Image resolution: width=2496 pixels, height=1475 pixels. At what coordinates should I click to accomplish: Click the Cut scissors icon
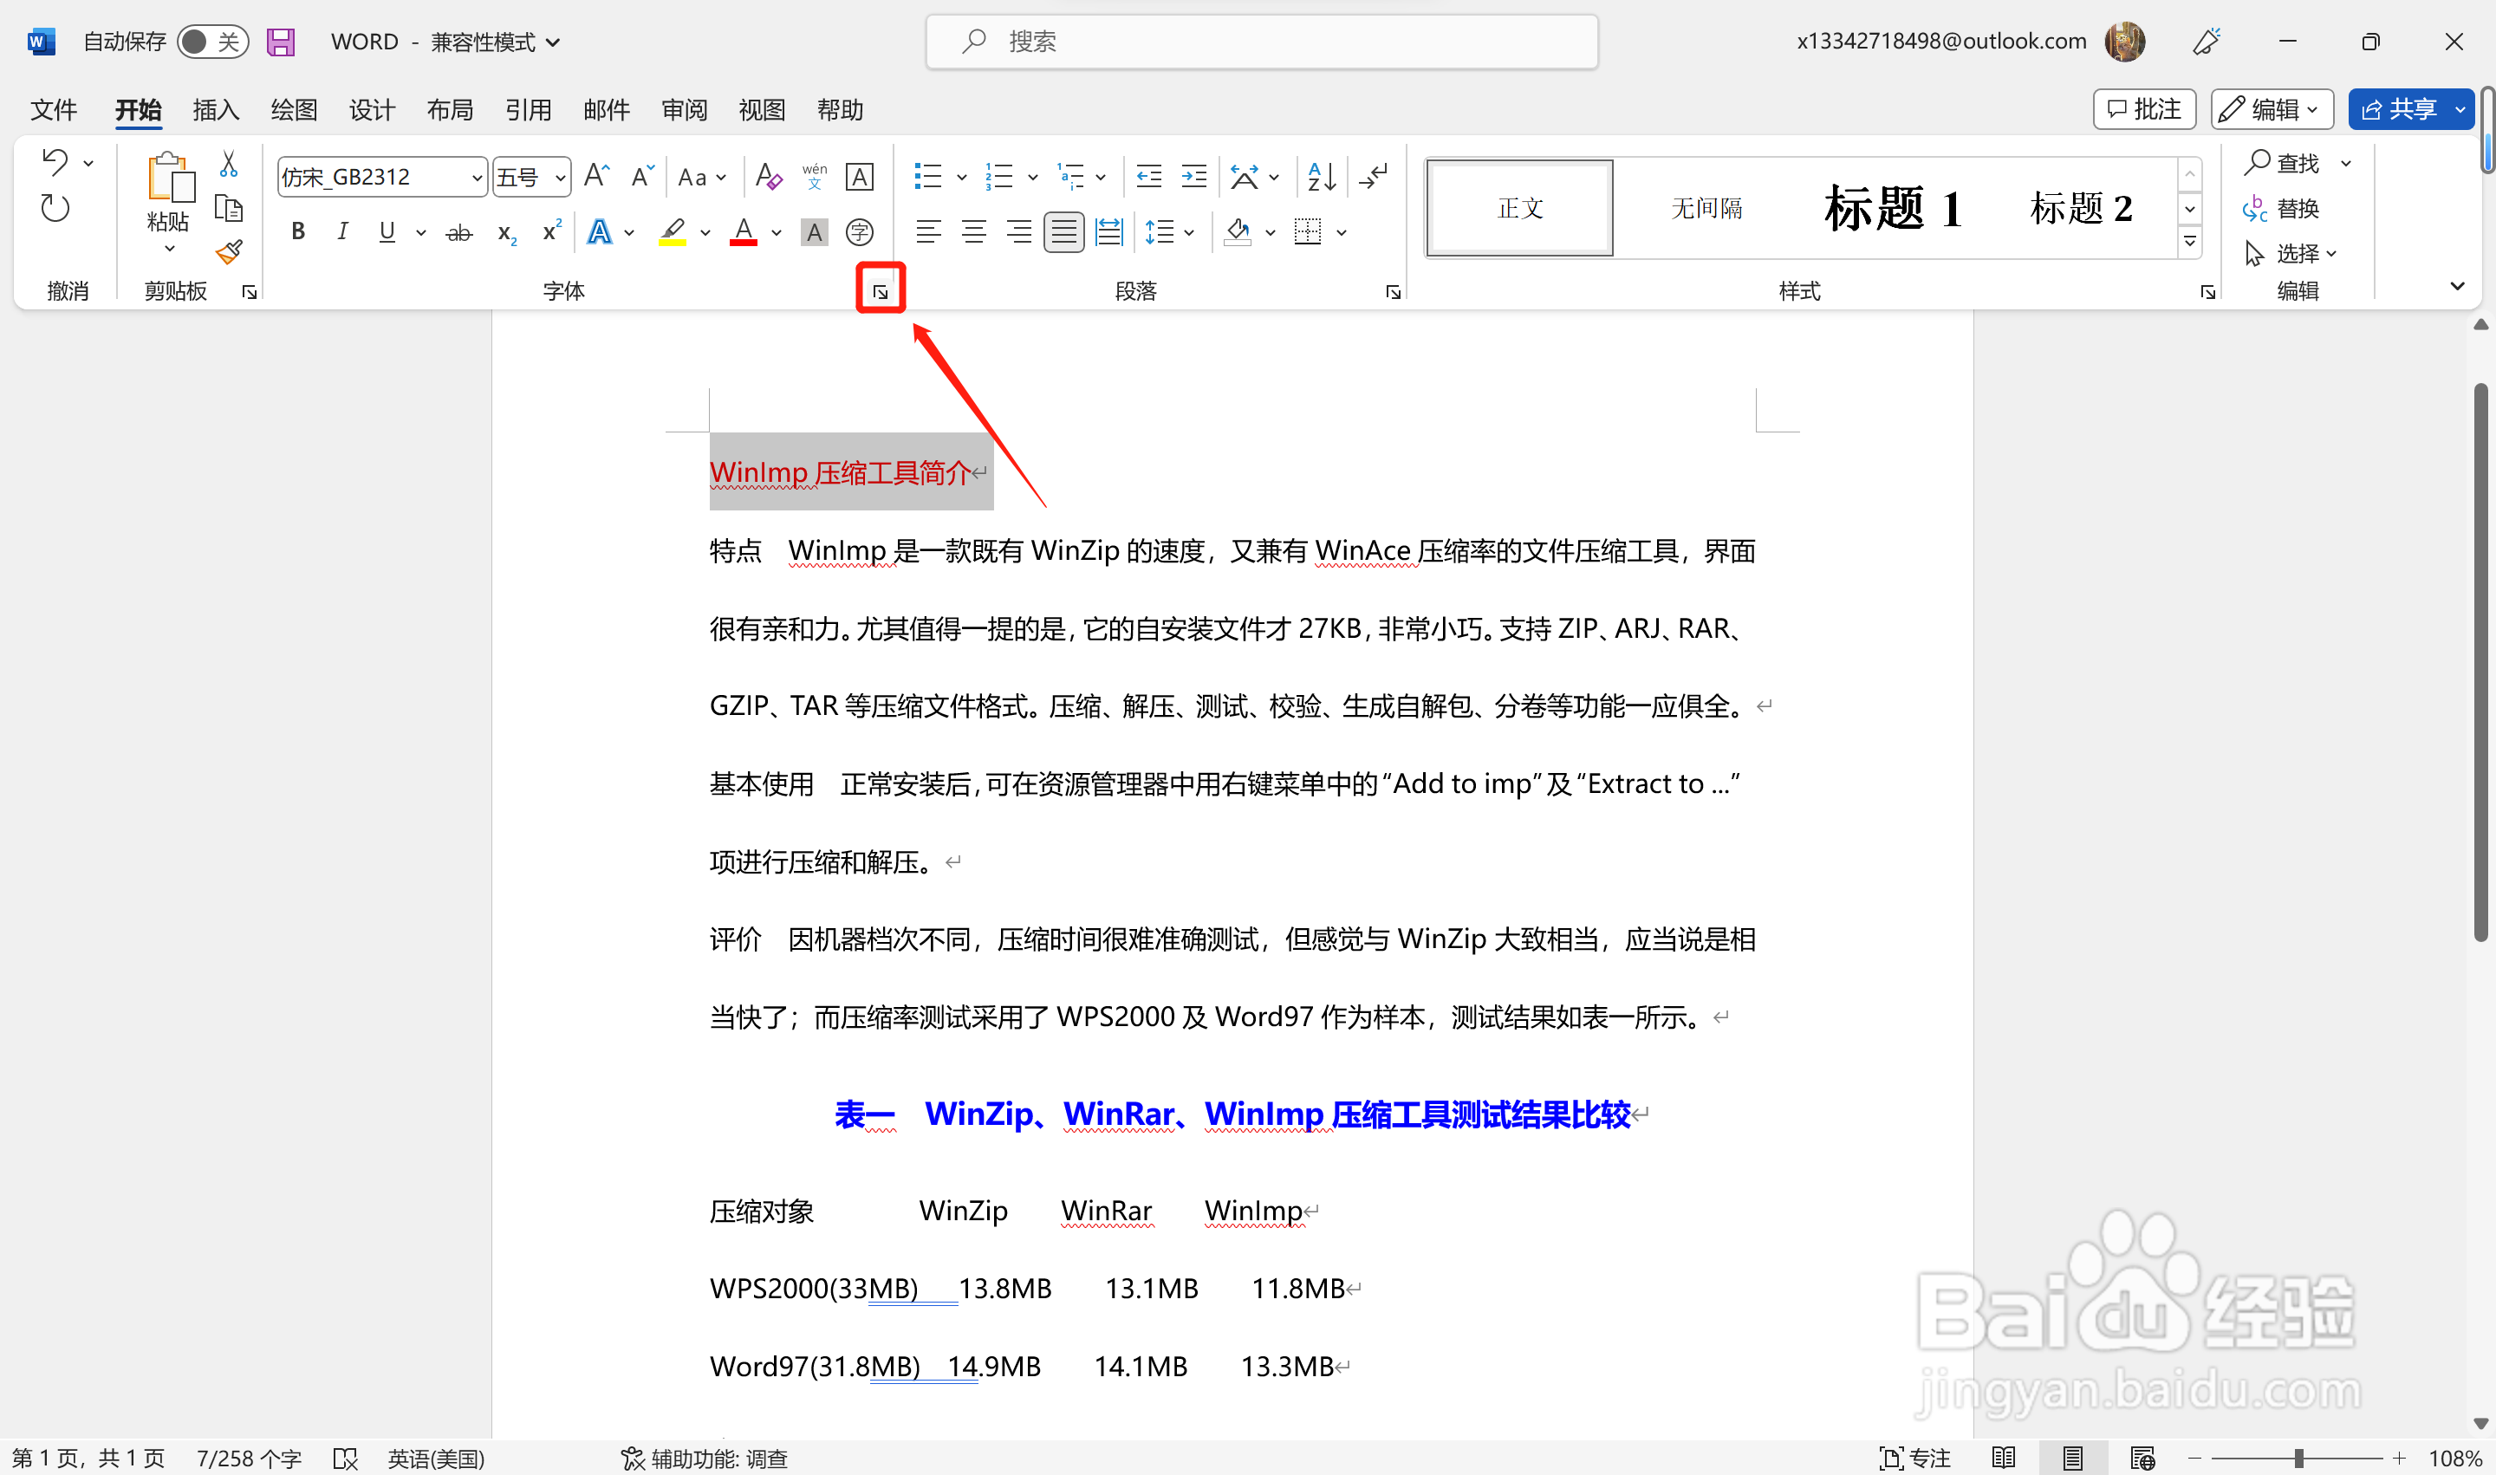tap(229, 165)
